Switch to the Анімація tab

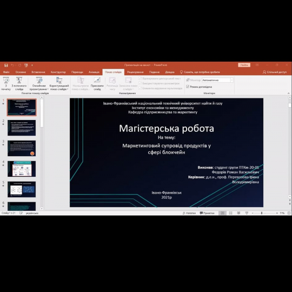click(94, 72)
